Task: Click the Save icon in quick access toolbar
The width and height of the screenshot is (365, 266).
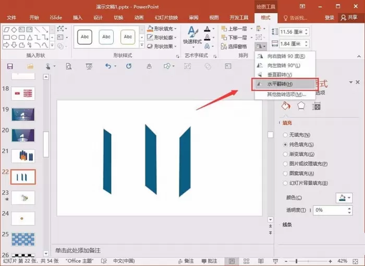Action: (10, 66)
